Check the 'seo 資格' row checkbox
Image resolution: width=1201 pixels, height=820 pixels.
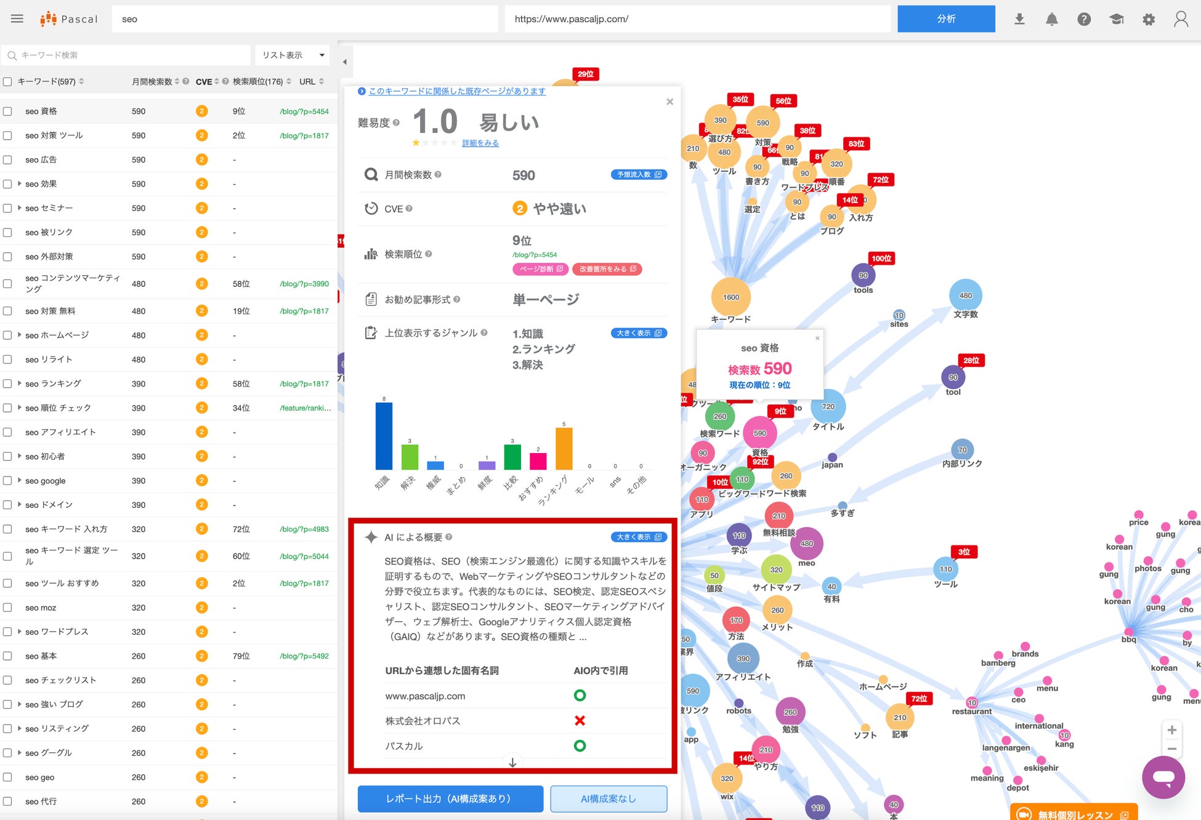coord(7,111)
